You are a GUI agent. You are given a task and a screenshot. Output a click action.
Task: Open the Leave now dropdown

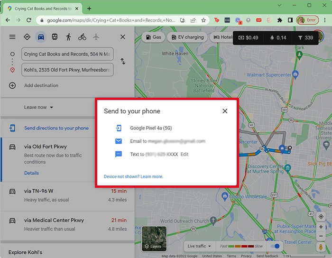tap(38, 107)
